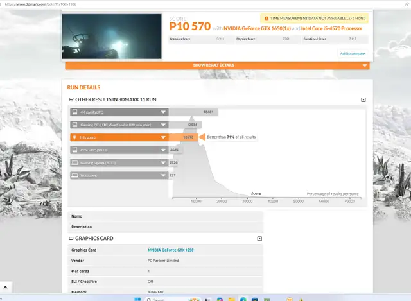Click the lightbulb icon in This score row

[x=74, y=137]
